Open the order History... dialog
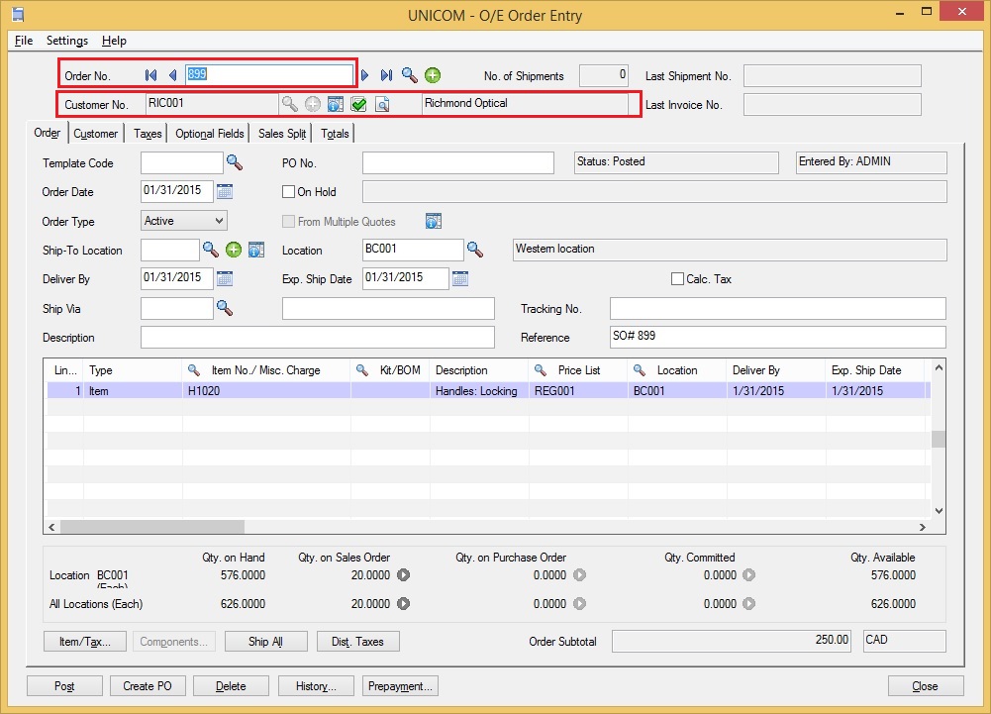991x714 pixels. click(x=316, y=686)
